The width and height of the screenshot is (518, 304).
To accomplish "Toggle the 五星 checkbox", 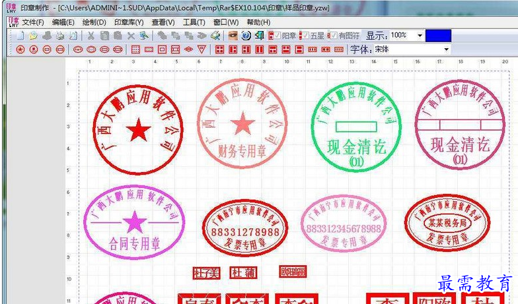I will [305, 35].
